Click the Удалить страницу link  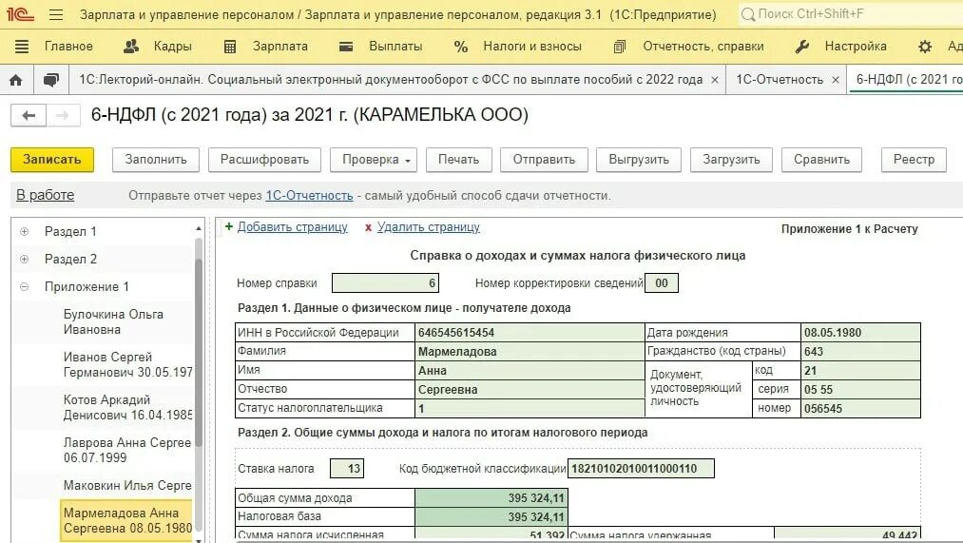[428, 227]
